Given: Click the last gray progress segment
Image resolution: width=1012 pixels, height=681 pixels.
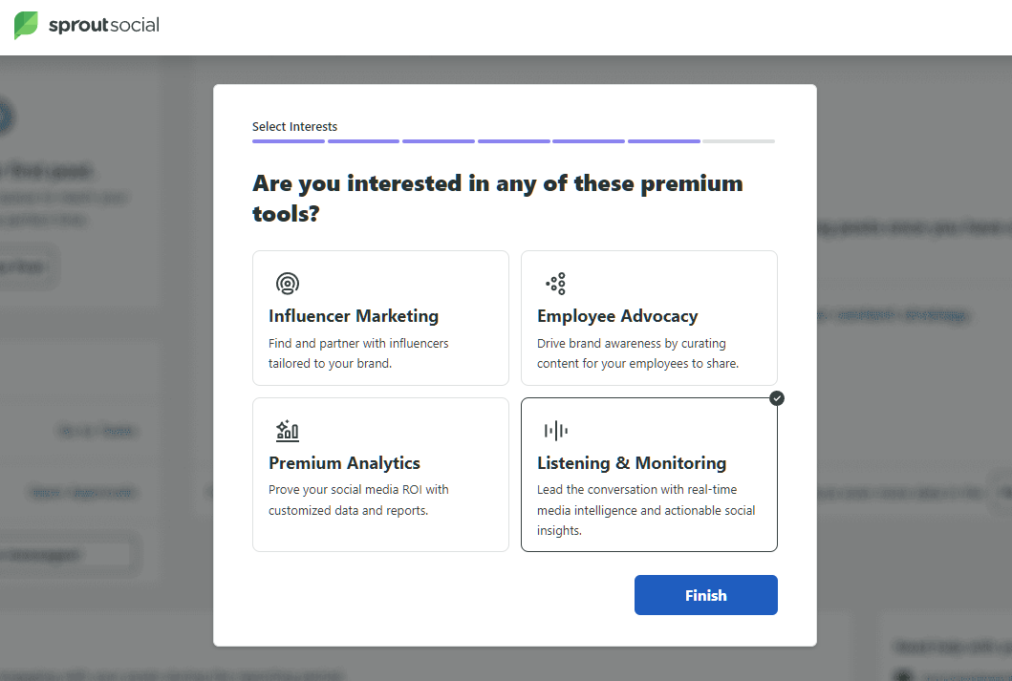Looking at the screenshot, I should (x=738, y=141).
